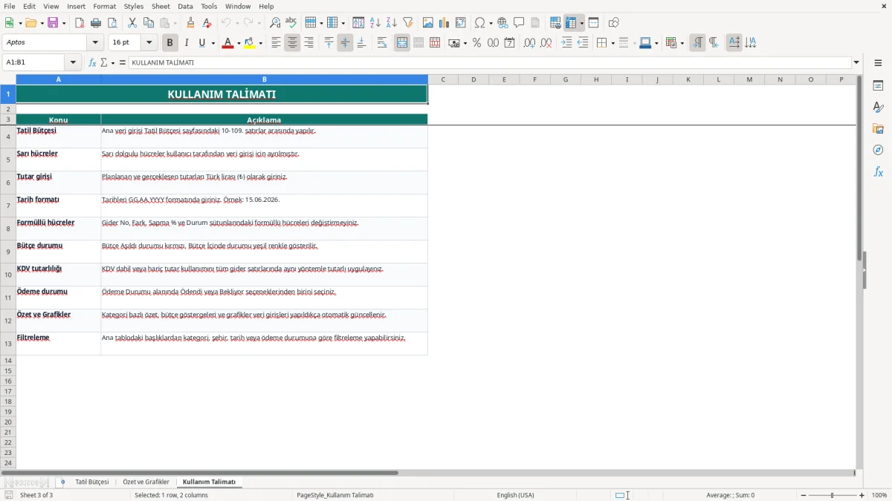Screen dimensions: 892x501
Task: Click the Sort Ascending icon
Action: coord(375,23)
